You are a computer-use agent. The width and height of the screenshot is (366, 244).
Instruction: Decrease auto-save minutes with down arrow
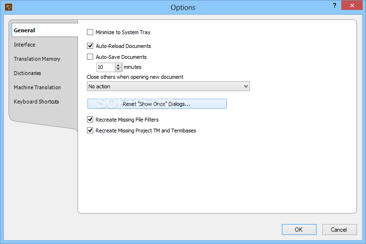tap(118, 69)
